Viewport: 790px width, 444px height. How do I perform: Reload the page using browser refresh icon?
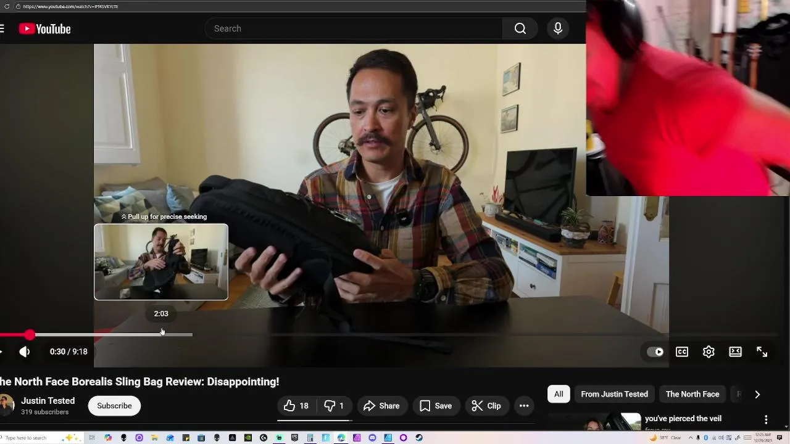coord(7,6)
